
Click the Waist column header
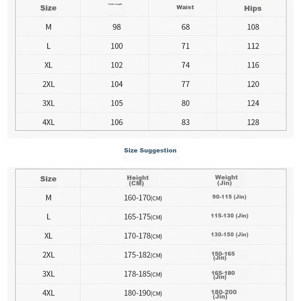(x=185, y=7)
